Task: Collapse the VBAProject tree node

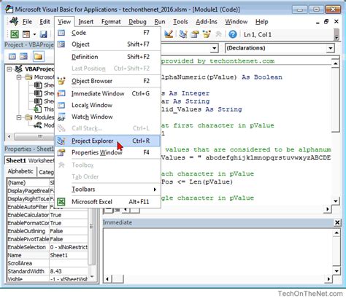Action: (9, 69)
